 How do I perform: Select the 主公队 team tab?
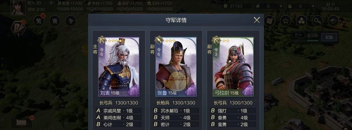point(312,35)
